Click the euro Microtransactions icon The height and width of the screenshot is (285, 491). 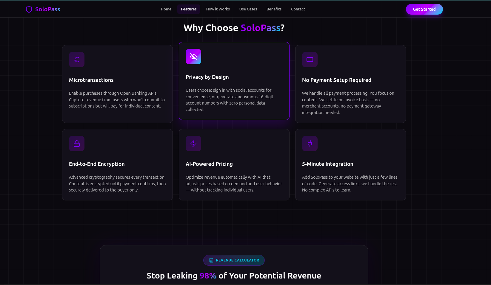(x=77, y=60)
